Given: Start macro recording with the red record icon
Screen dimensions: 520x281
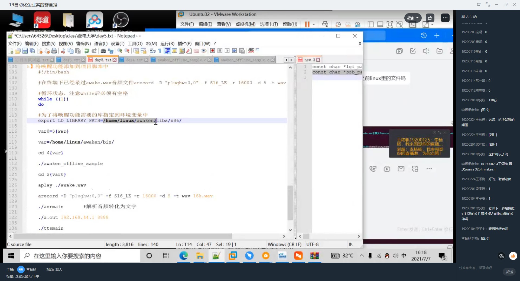Looking at the screenshot, I should pos(213,51).
